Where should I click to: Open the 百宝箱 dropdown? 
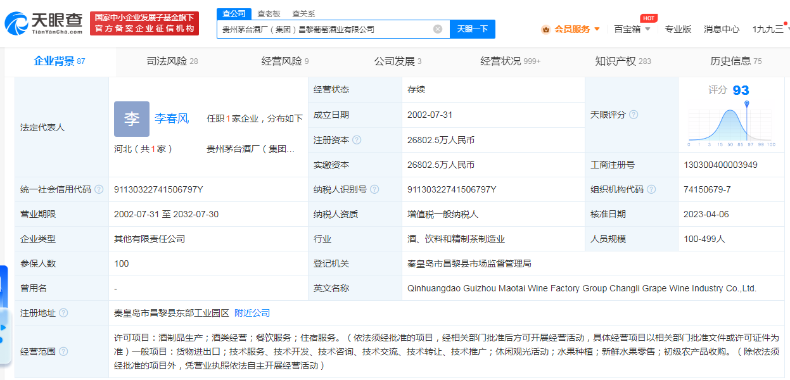(x=632, y=28)
